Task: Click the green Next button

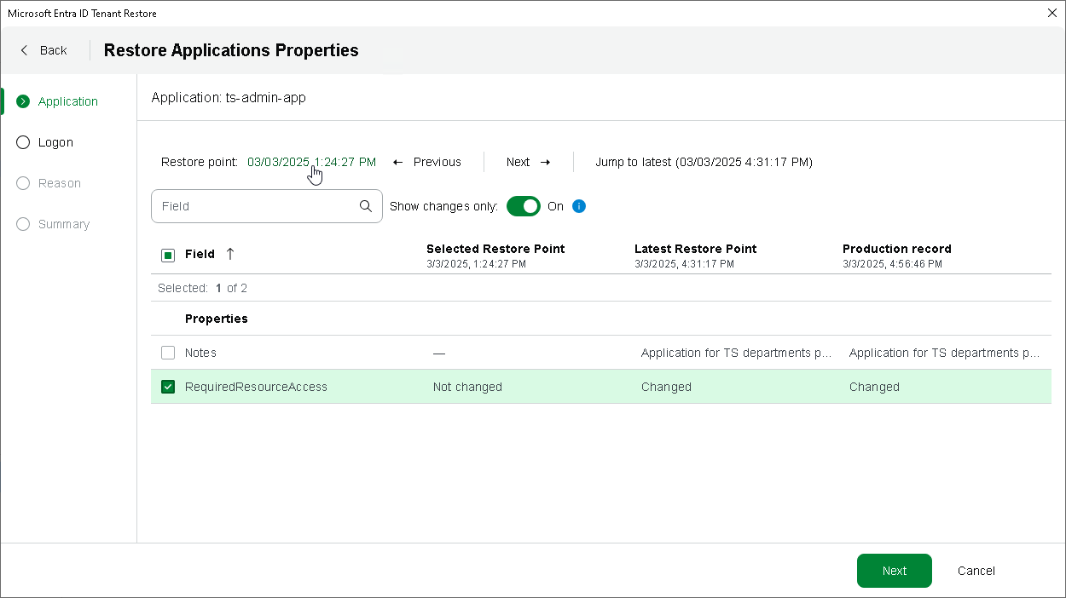Action: 894,571
